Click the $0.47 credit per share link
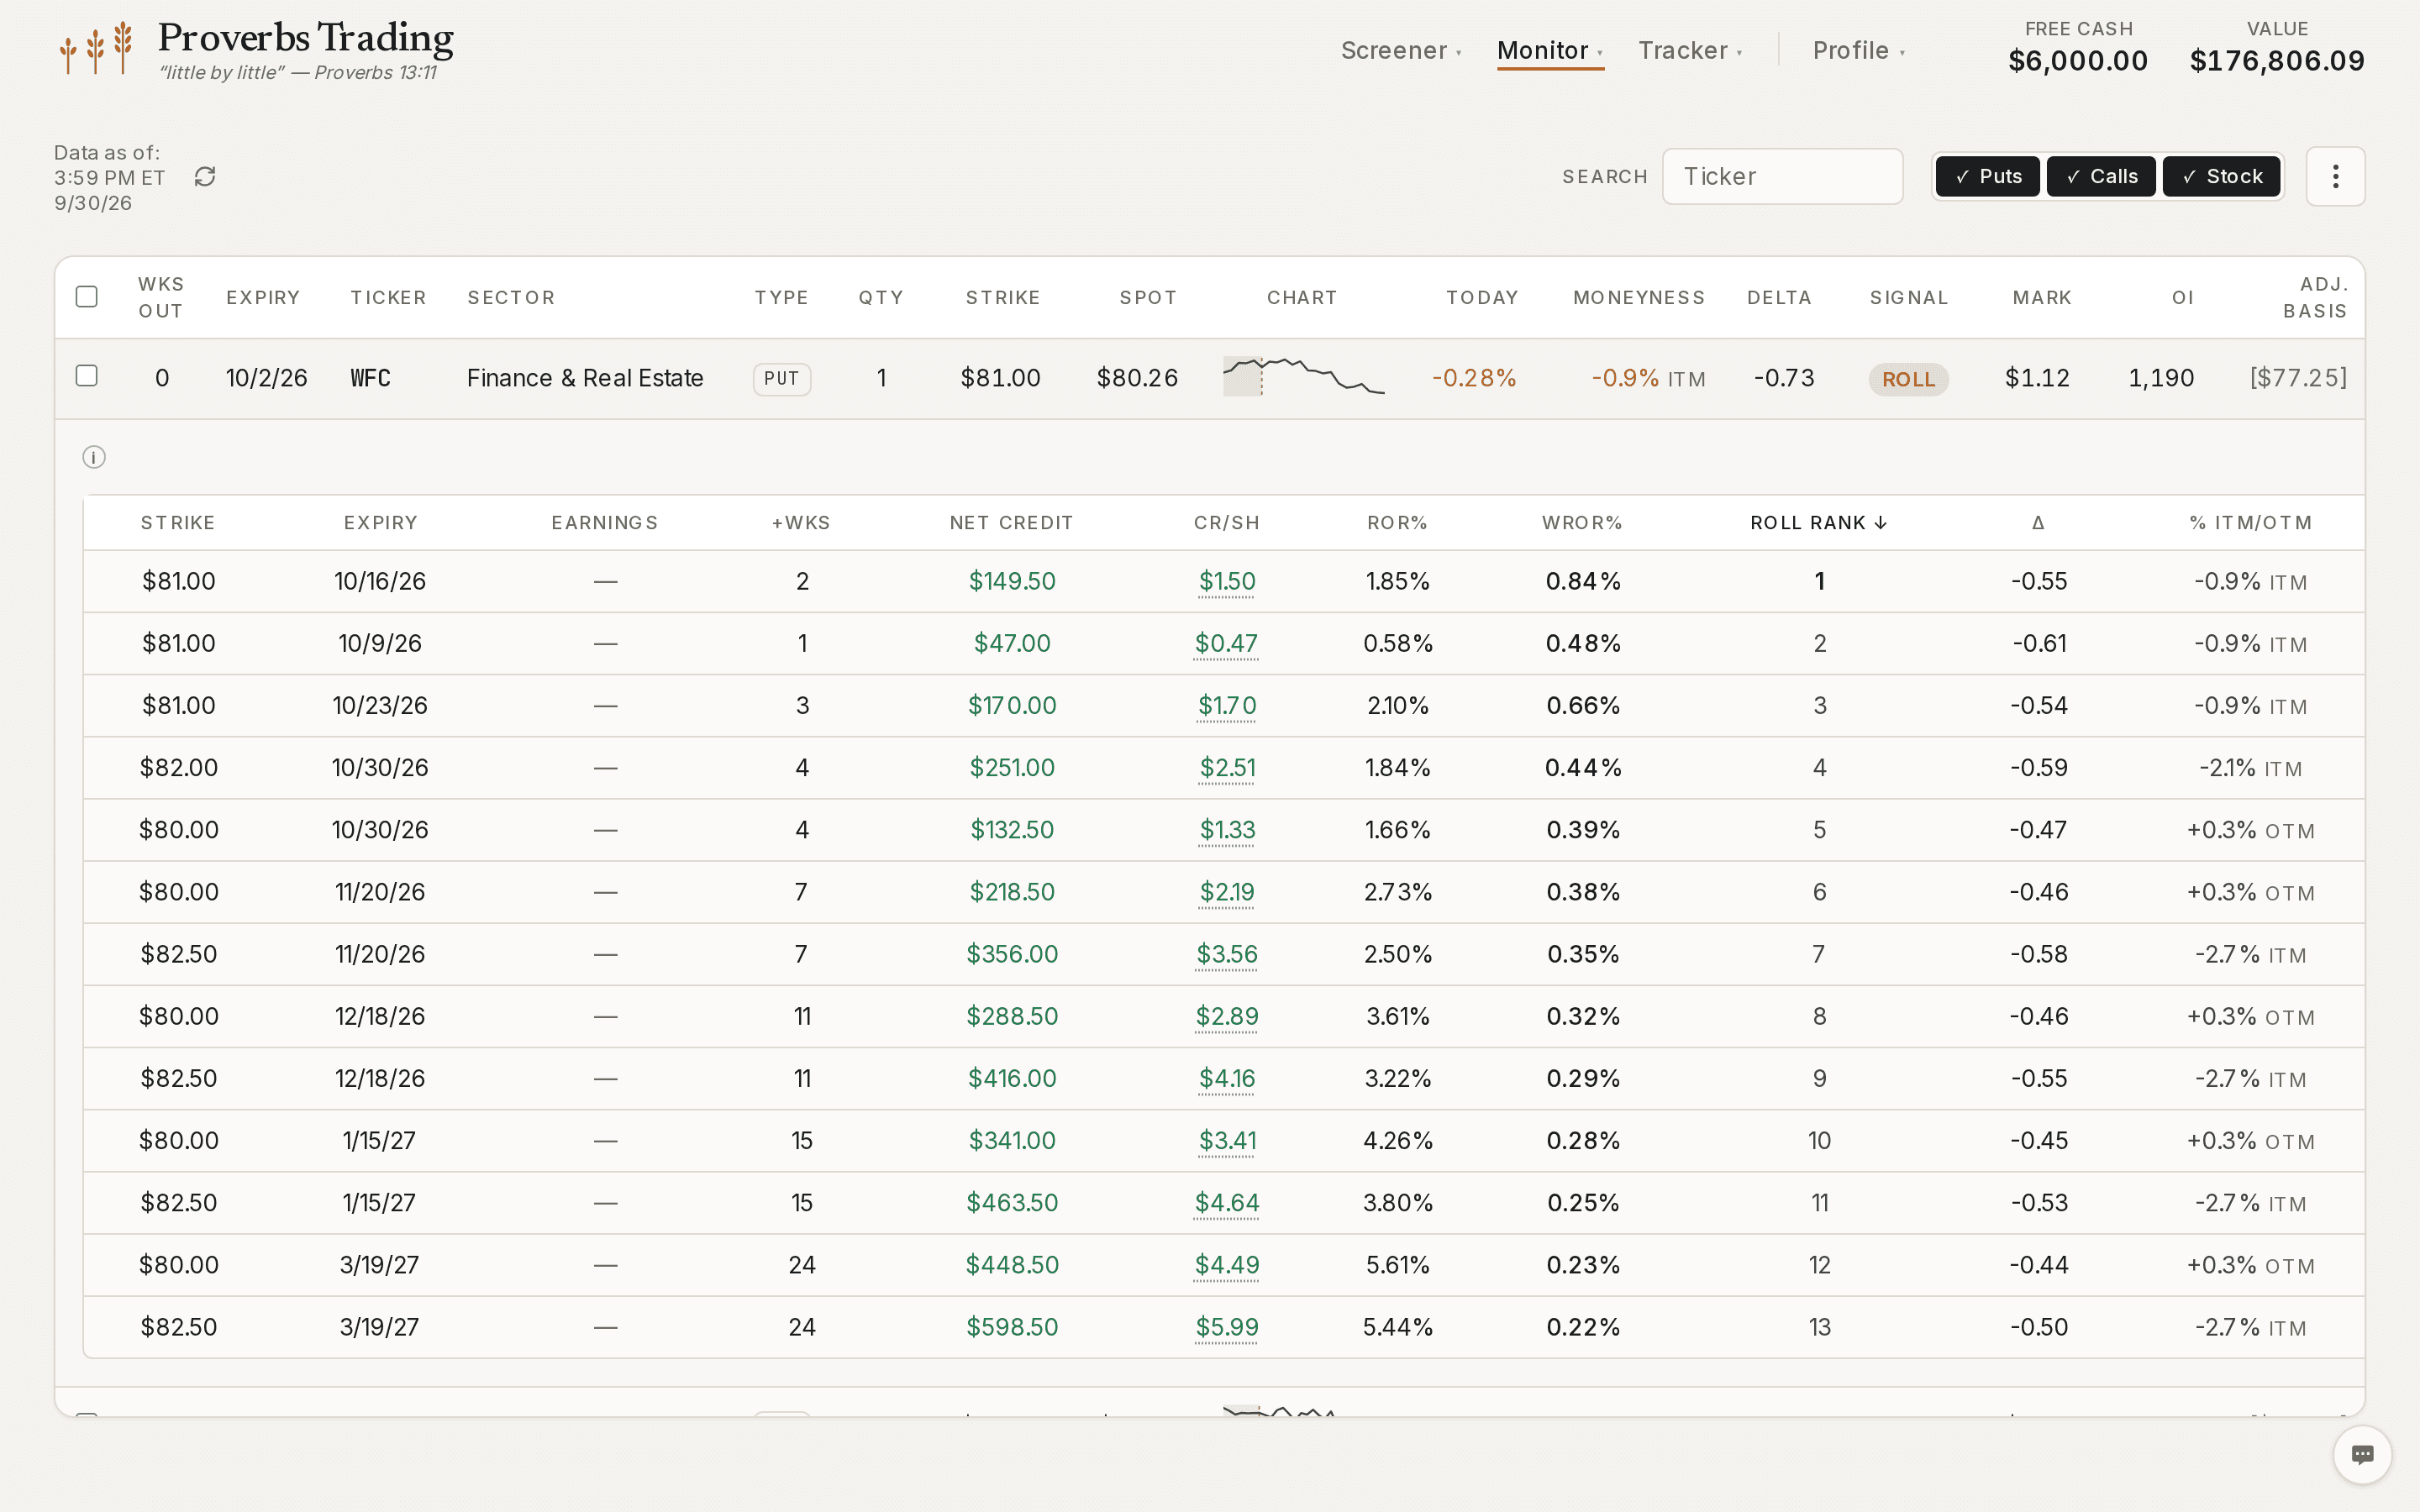 point(1226,643)
